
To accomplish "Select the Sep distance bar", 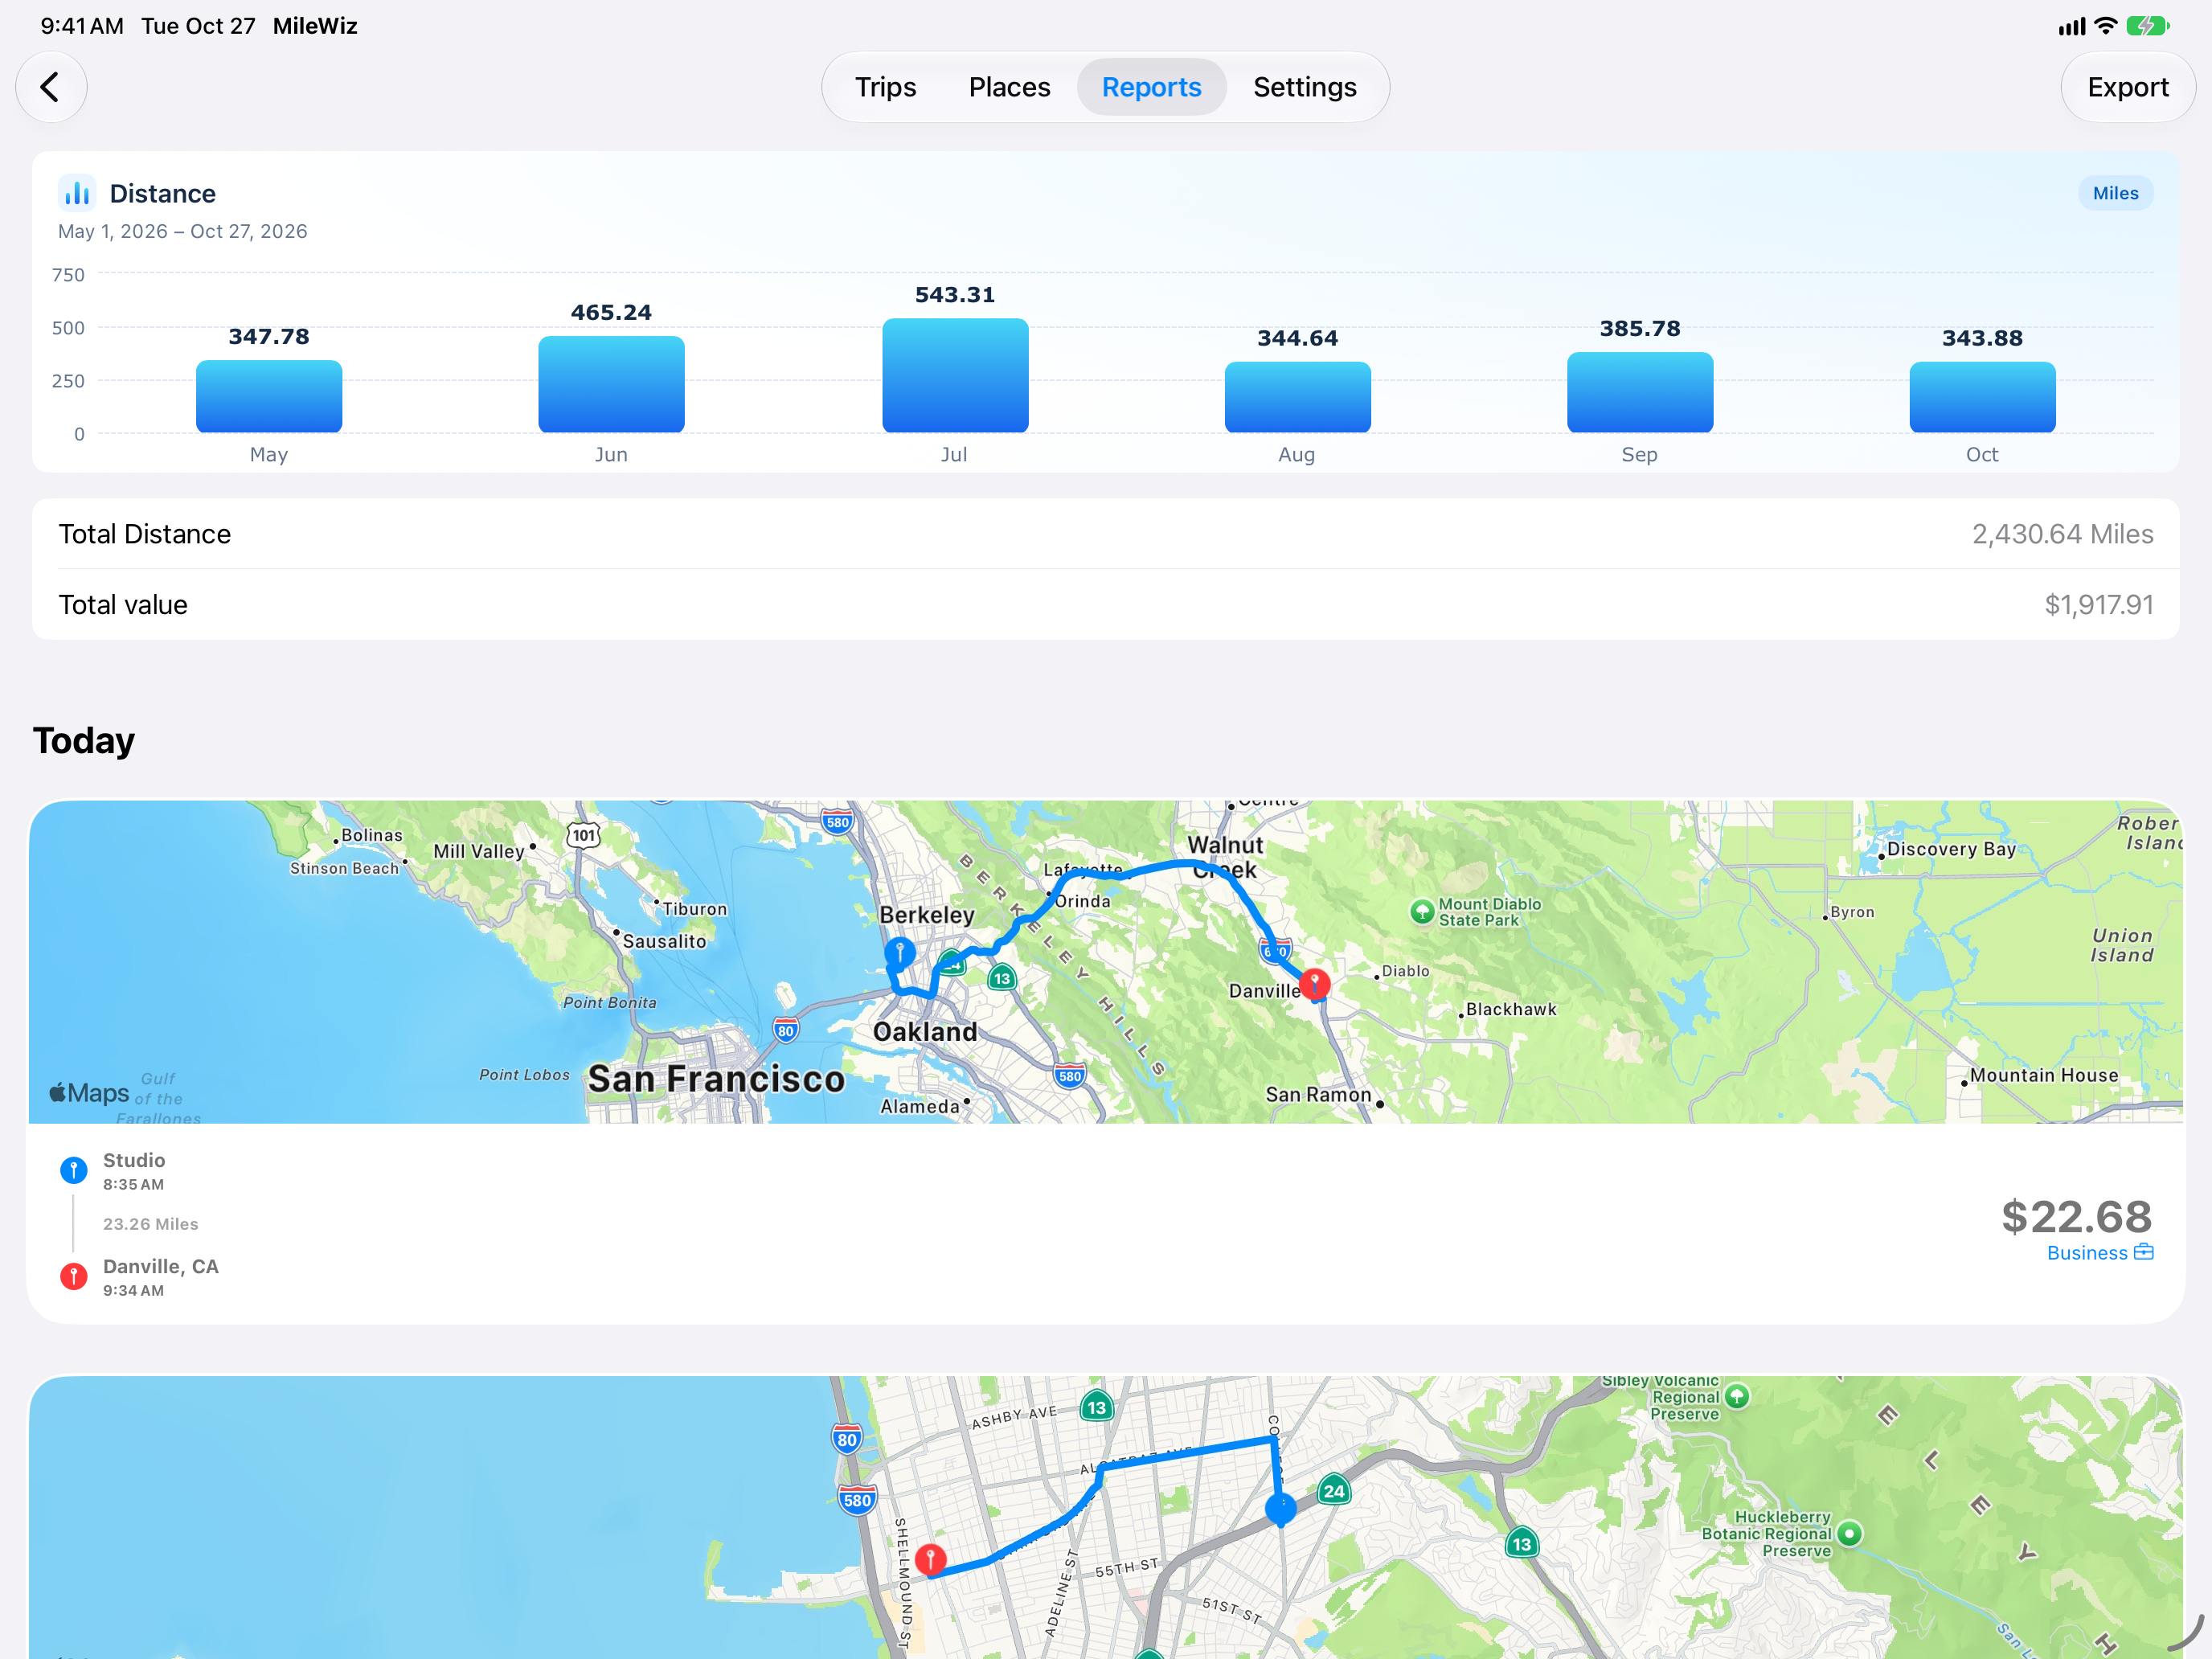I will click(1639, 392).
